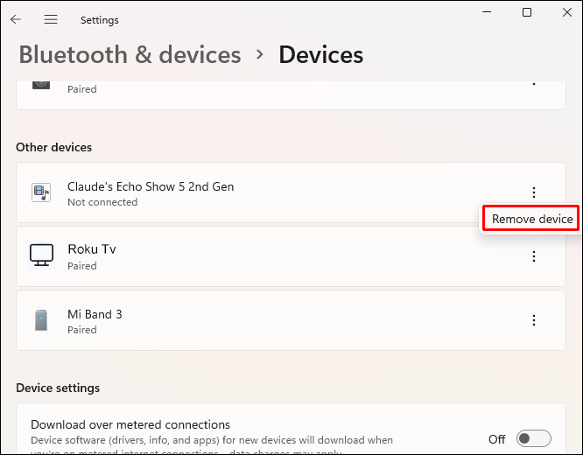
Task: Navigate to Bluetooth & devices breadcrumb
Action: pos(130,55)
